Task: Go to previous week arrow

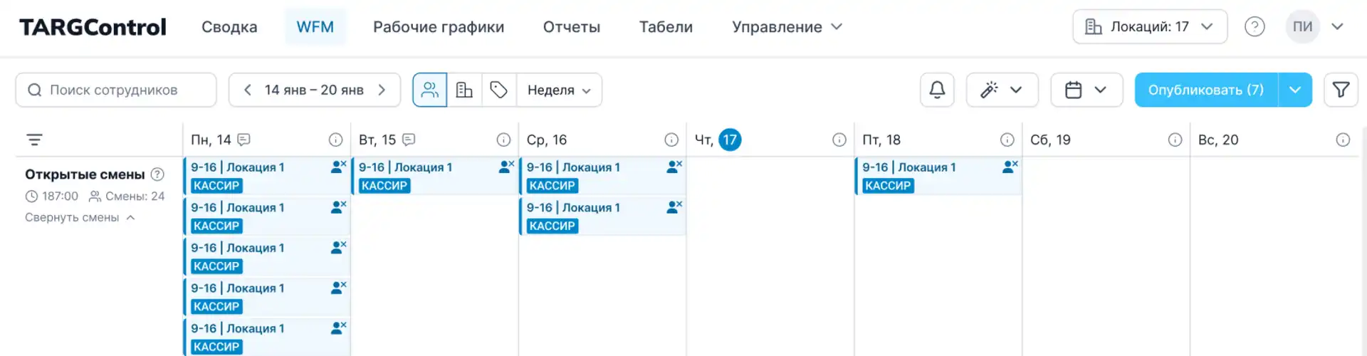Action: coord(247,90)
